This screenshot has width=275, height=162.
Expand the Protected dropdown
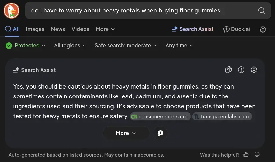26,45
